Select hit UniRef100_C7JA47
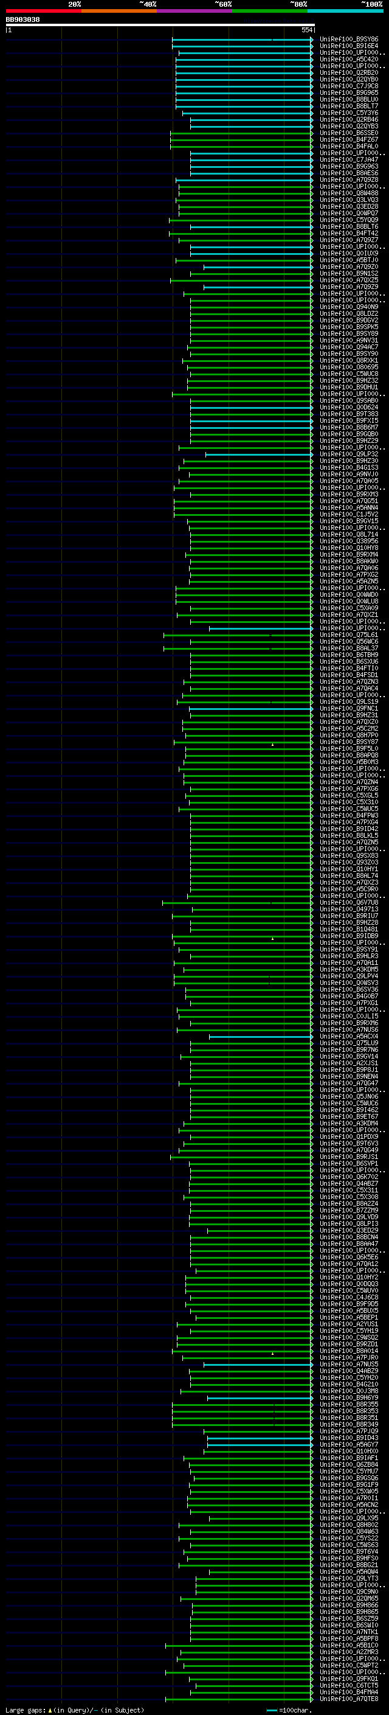The width and height of the screenshot is (389, 1715). point(349,160)
